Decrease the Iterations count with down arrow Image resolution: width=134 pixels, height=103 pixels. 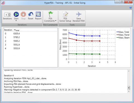(9, 16)
